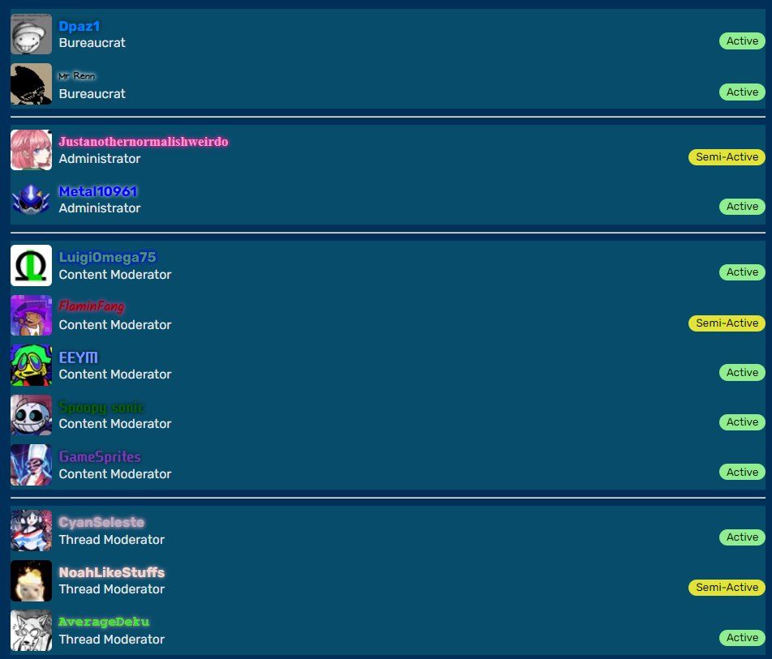Select Thread Moderator label under NoahLikeStuffs
Screen dimensions: 772x659
[x=112, y=589]
